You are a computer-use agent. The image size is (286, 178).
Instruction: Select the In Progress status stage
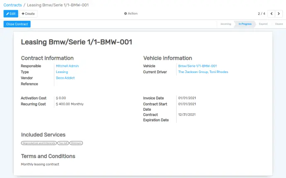click(x=245, y=24)
